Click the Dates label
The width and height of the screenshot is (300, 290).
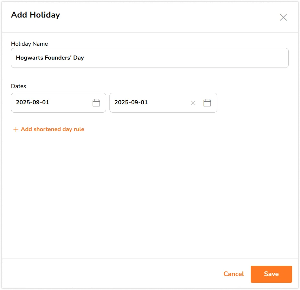[x=19, y=86]
